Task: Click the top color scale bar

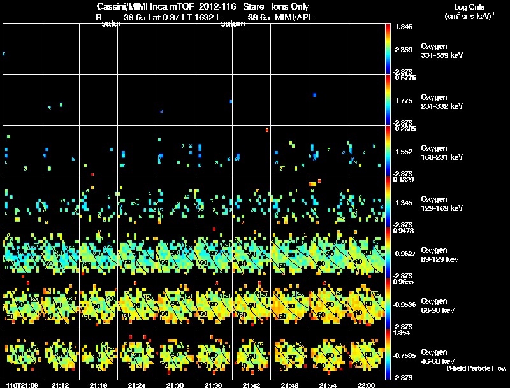Action: 388,49
